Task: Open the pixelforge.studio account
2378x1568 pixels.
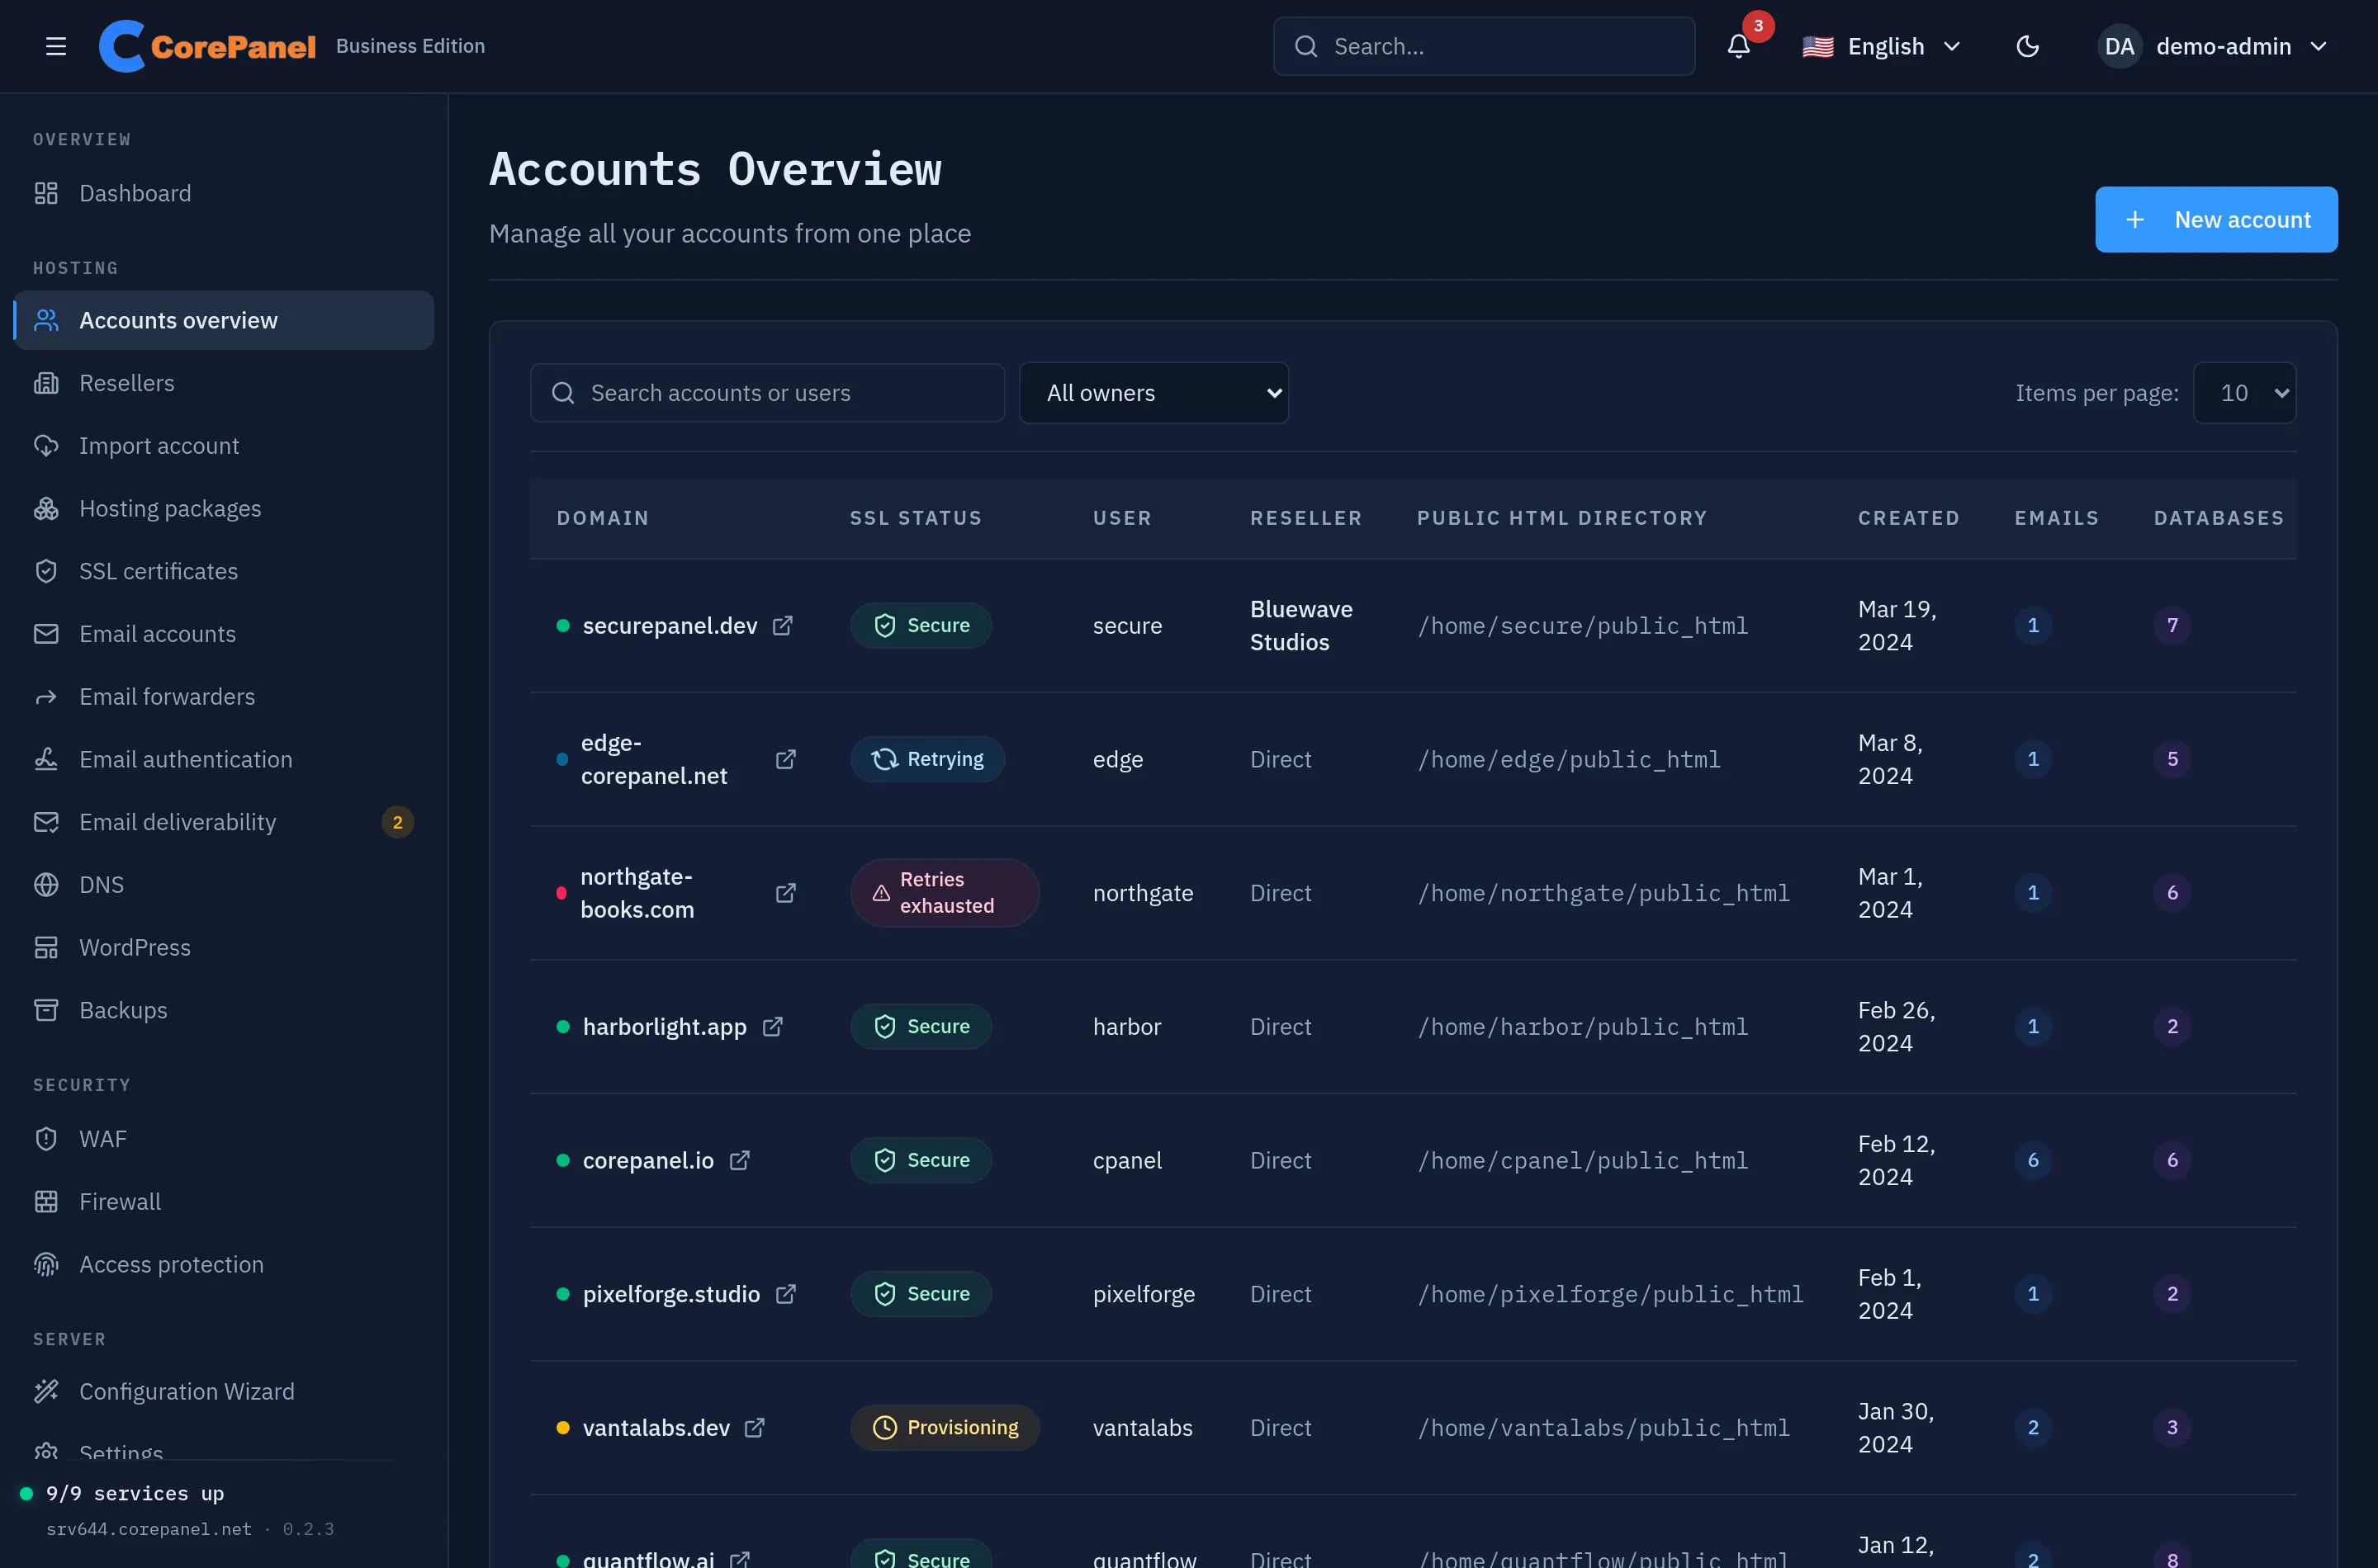Action: click(x=671, y=1293)
